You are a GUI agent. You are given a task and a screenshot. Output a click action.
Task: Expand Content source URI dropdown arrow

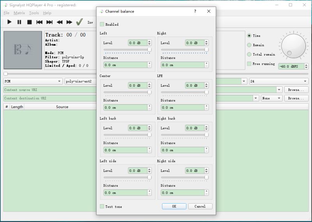(x=279, y=90)
